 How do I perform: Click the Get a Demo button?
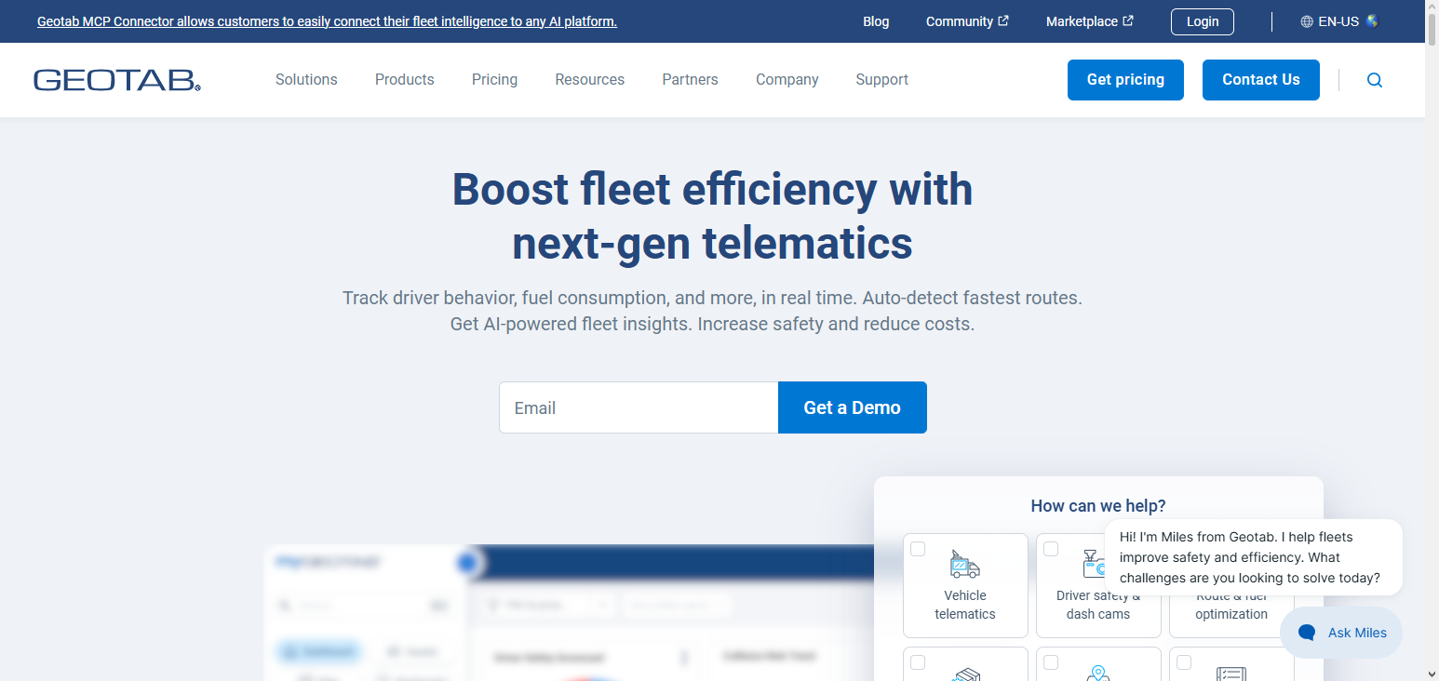(x=853, y=407)
